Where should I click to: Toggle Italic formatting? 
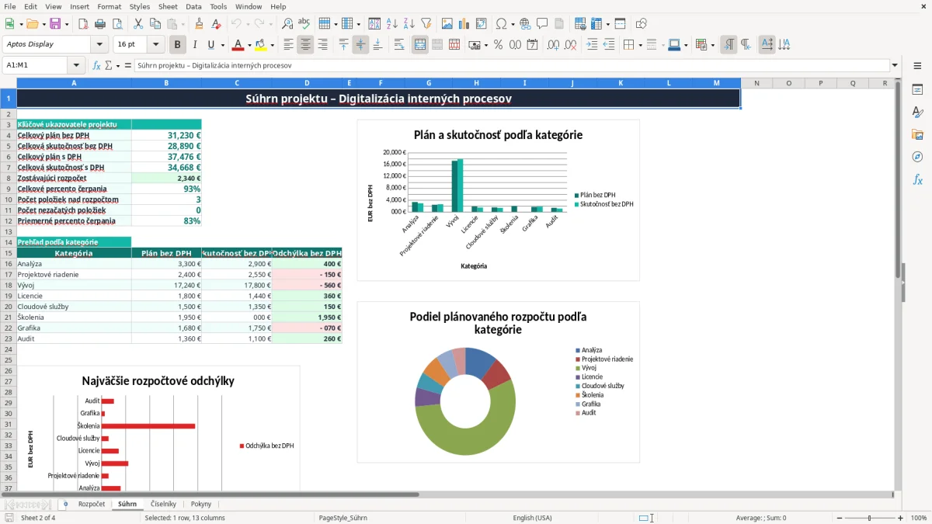pos(195,44)
